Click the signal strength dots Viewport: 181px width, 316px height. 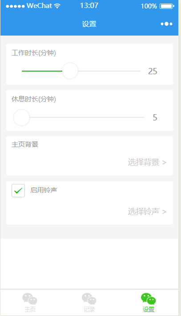15,6
